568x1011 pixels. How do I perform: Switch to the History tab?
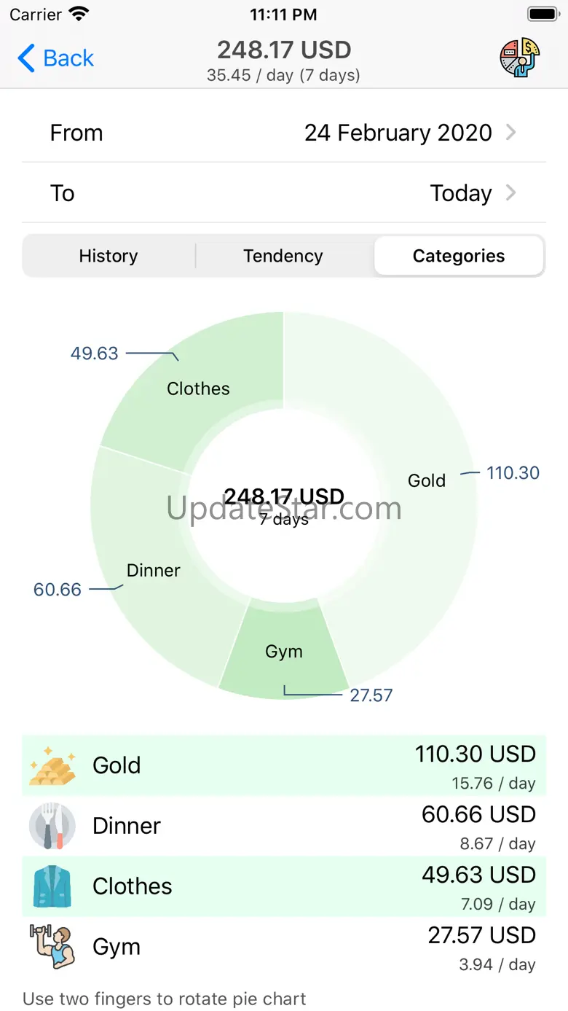[x=109, y=256]
